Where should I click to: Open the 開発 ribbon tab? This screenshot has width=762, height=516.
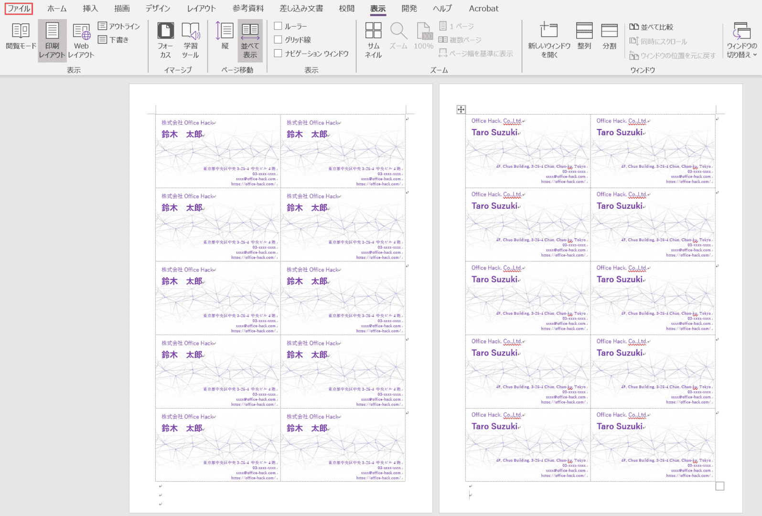pos(409,9)
